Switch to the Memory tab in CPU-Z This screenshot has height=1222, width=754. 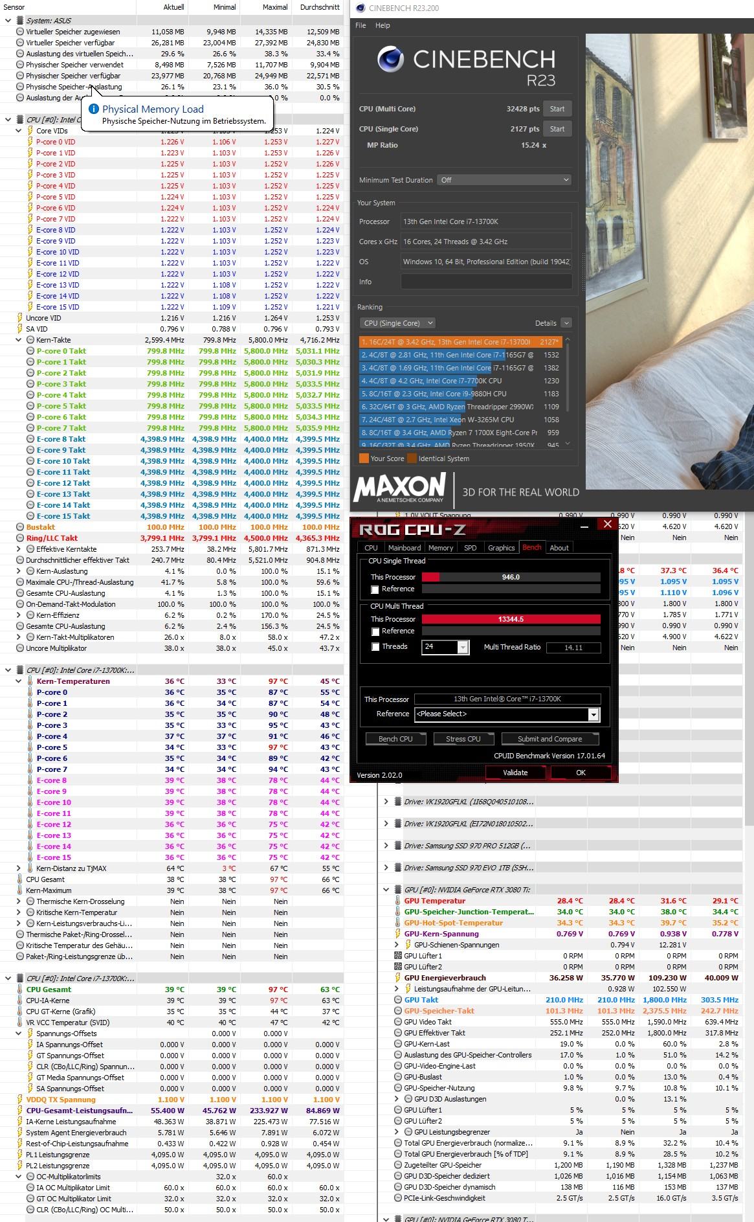tap(441, 548)
